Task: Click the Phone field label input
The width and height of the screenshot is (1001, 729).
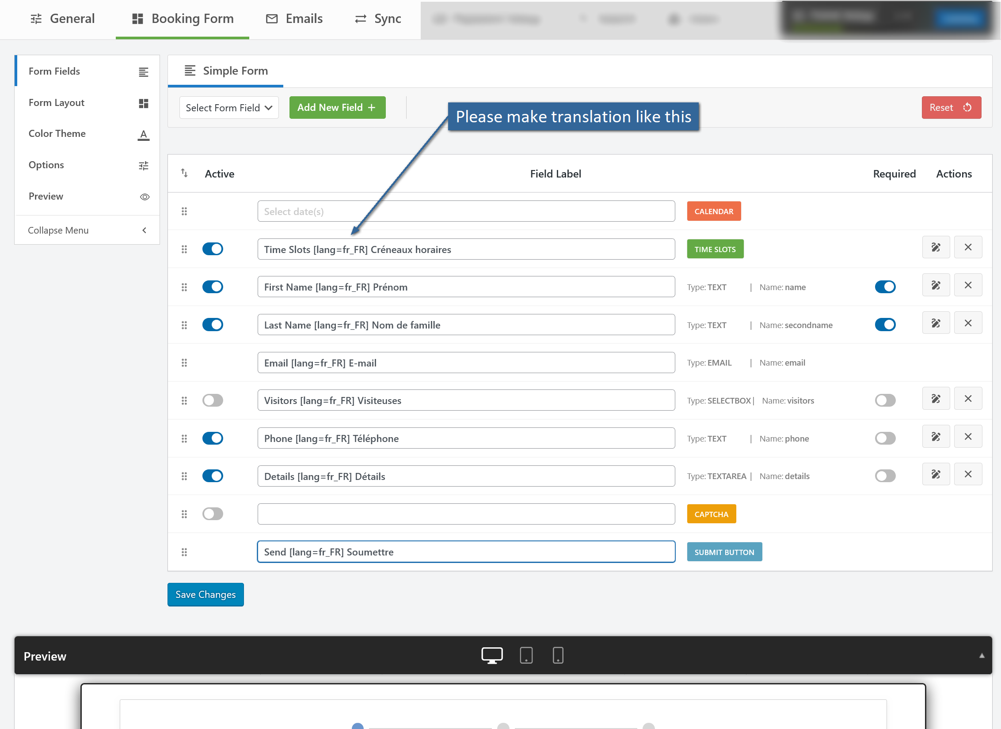Action: point(466,438)
